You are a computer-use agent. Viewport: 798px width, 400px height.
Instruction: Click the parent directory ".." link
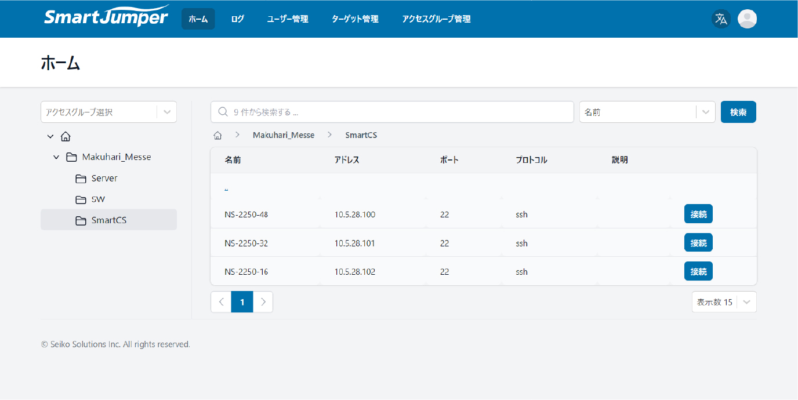(226, 188)
